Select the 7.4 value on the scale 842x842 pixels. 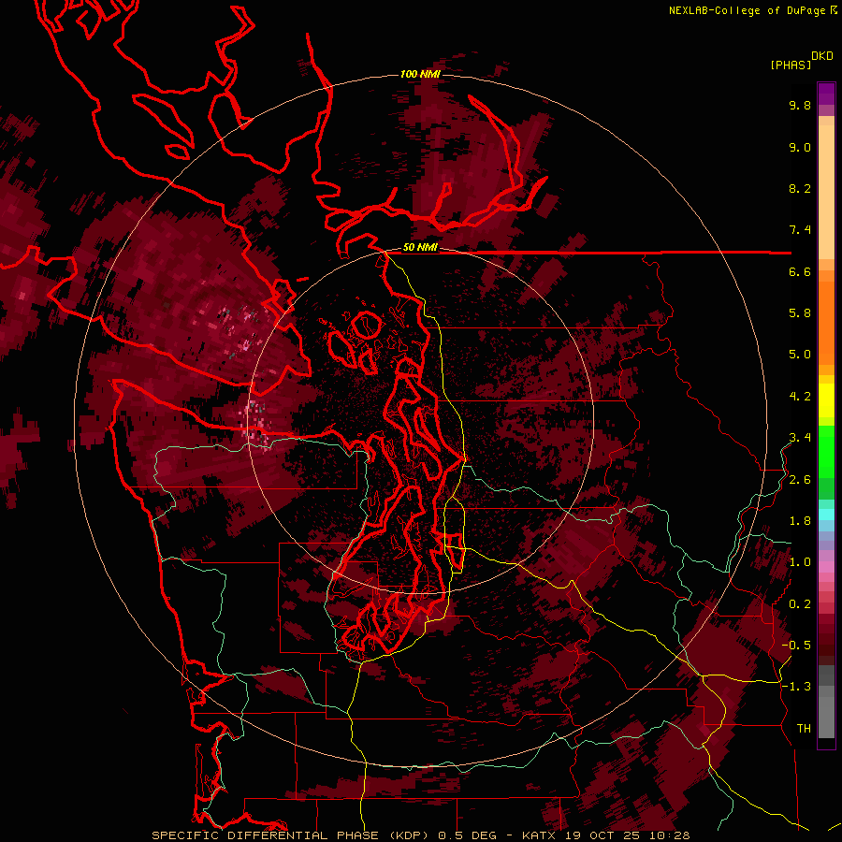[x=800, y=230]
